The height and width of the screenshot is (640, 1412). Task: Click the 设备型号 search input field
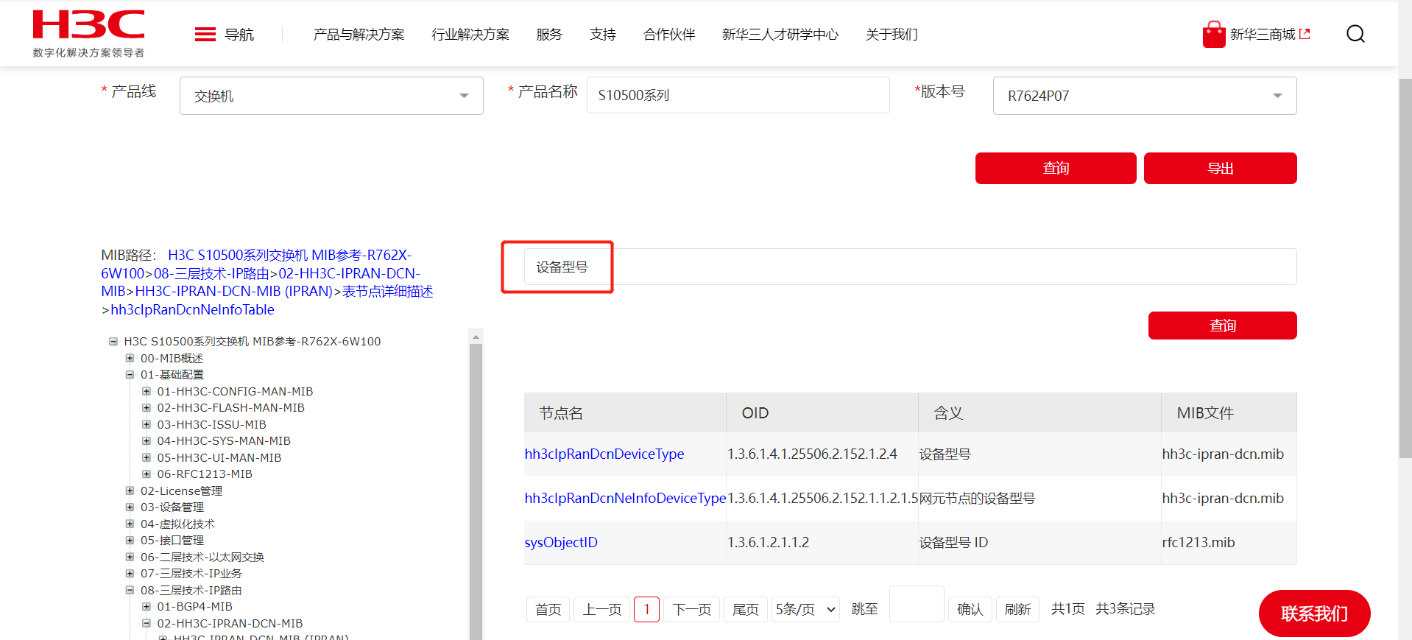click(910, 267)
